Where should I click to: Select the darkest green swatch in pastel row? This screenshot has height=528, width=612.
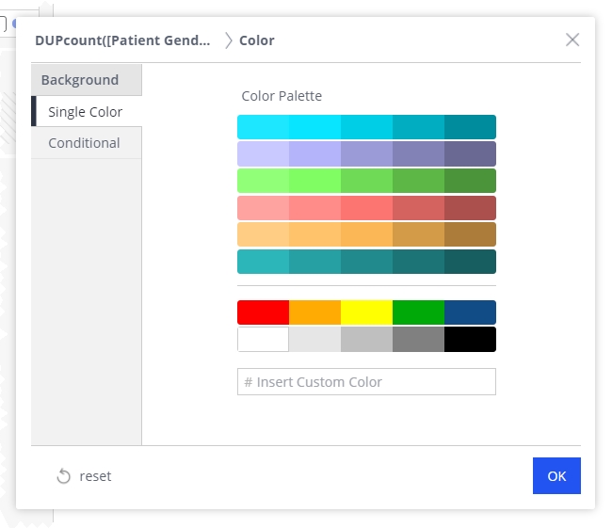click(470, 181)
